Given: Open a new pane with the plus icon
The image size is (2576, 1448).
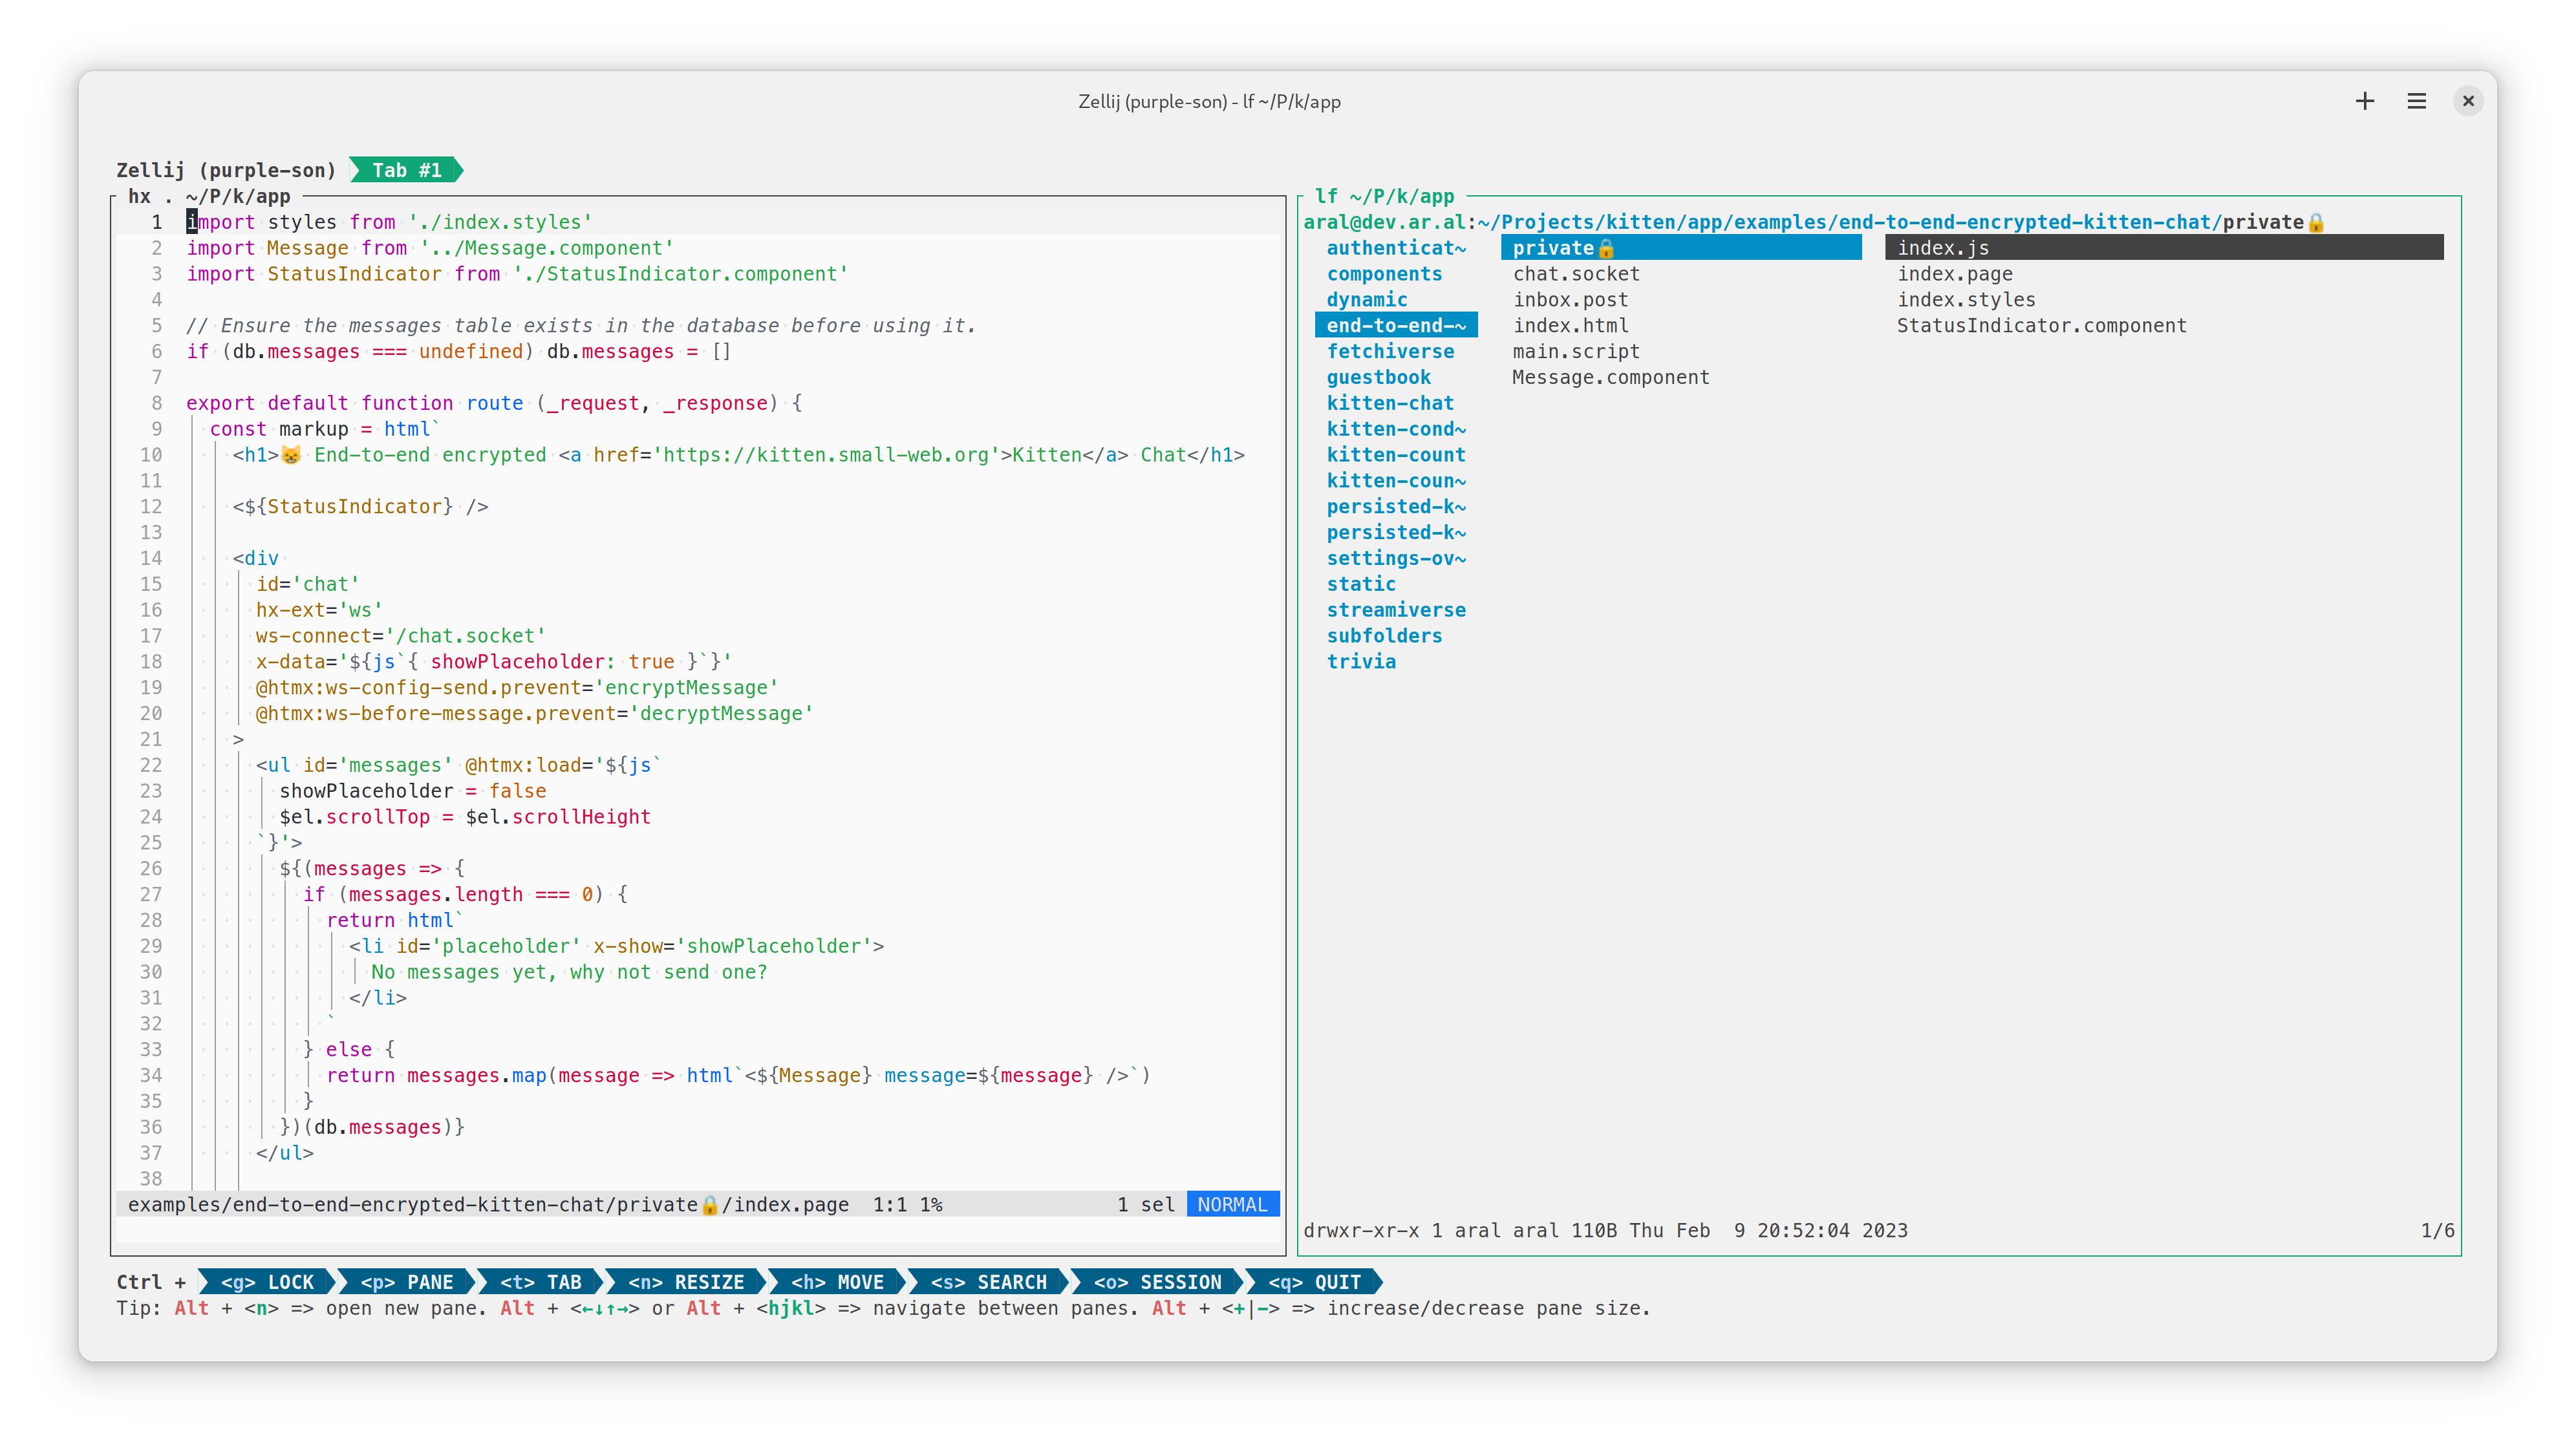Looking at the screenshot, I should pos(2364,101).
